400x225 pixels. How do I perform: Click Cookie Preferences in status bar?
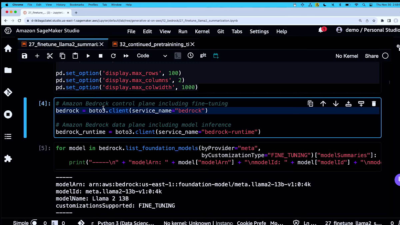coord(251,223)
